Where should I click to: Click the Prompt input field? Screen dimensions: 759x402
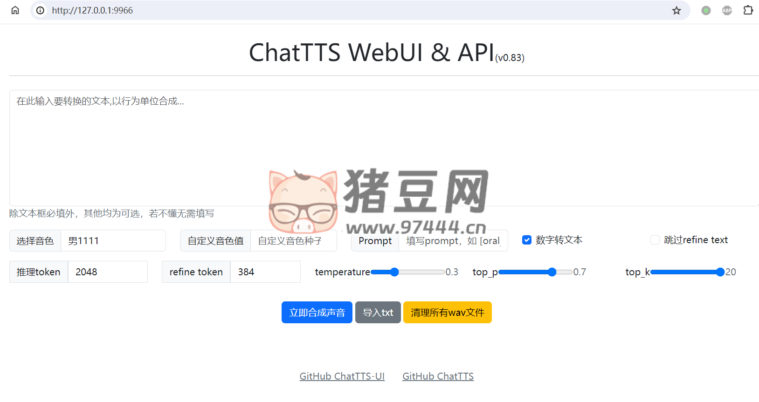tap(453, 241)
